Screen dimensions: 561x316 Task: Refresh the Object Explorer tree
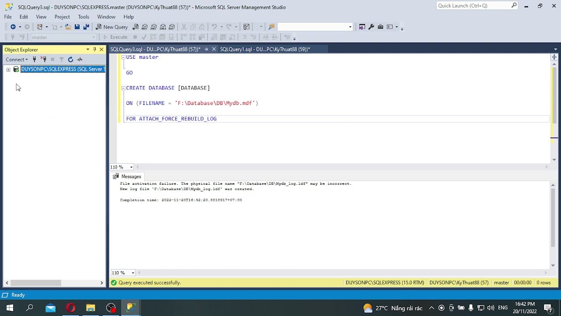click(71, 59)
